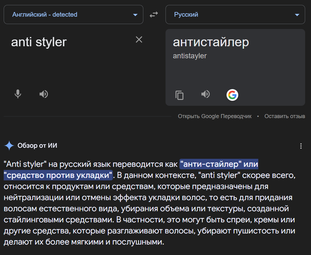This screenshot has height=255, width=311.
Task: Click the arrow on the source language selector
Action: pos(135,15)
